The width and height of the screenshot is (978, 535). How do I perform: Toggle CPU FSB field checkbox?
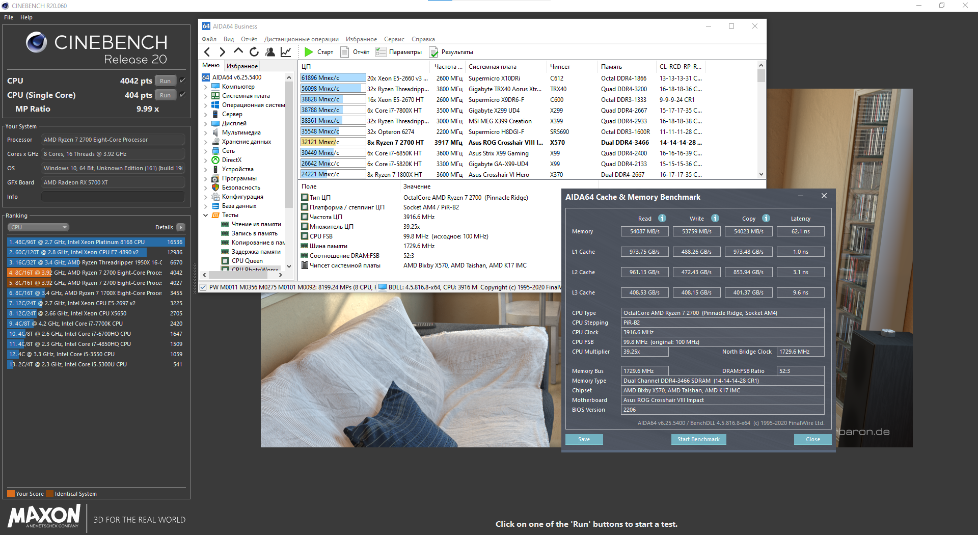click(x=305, y=236)
